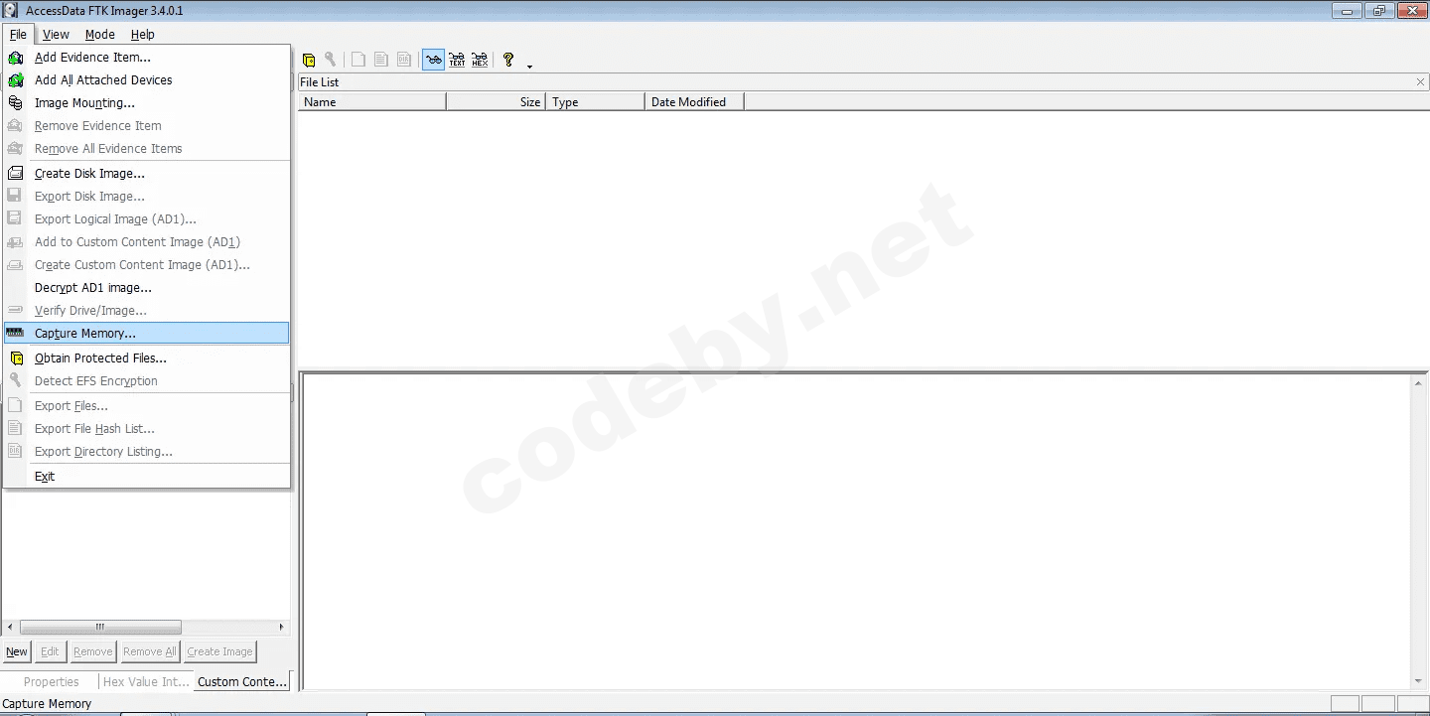This screenshot has width=1430, height=716.
Task: Choose Add Evidence Item from the File menu
Action: pos(146,58)
